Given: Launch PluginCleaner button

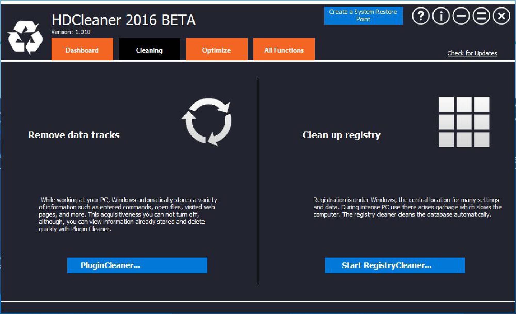Looking at the screenshot, I should pos(137,265).
